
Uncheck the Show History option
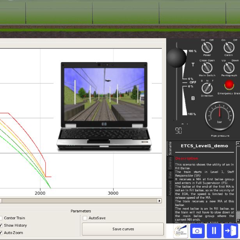[x=1, y=226]
